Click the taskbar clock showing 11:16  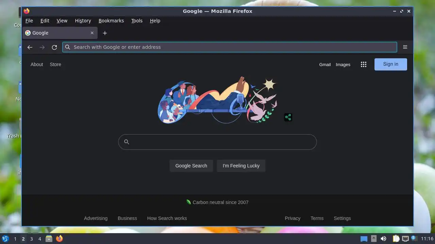click(427, 239)
